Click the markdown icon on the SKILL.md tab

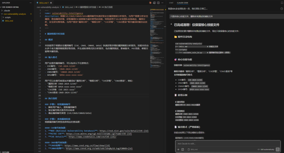[x=37, y=3]
